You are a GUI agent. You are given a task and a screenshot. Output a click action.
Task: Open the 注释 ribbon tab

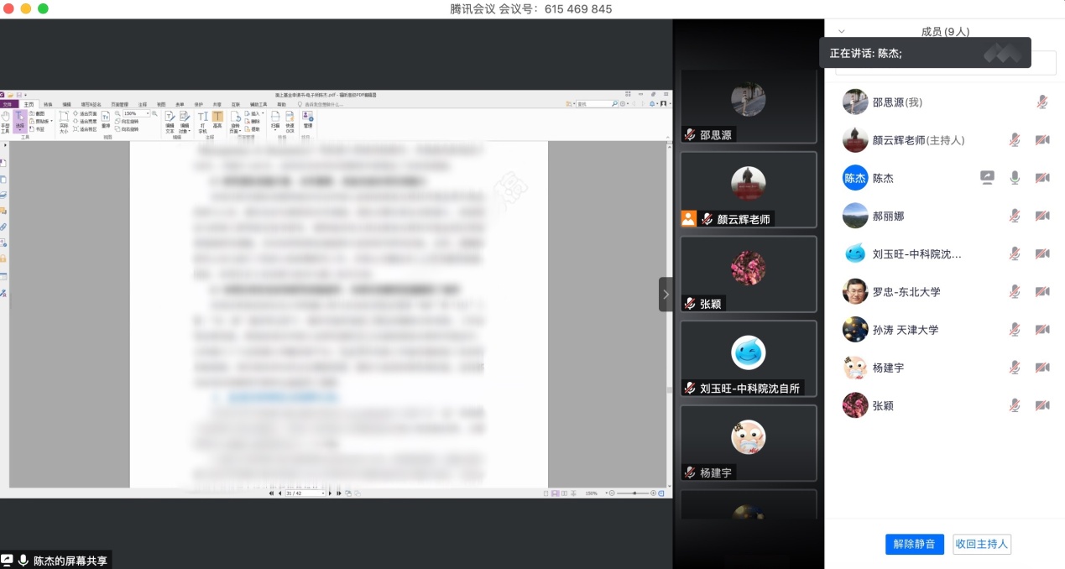click(x=142, y=105)
